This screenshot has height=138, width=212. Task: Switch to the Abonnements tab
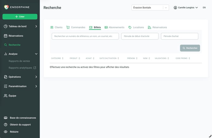114,27
